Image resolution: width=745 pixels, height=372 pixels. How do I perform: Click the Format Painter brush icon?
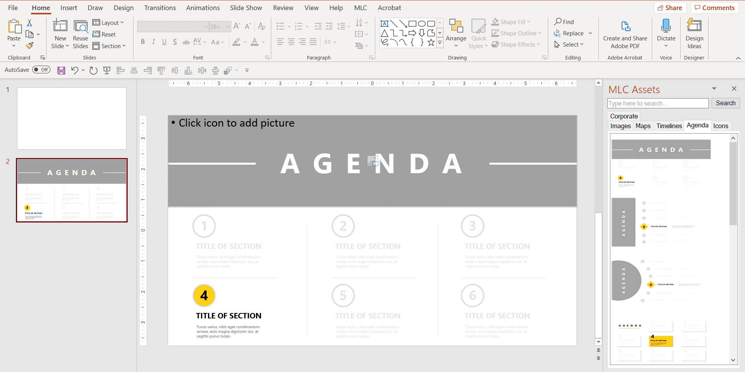click(x=29, y=46)
